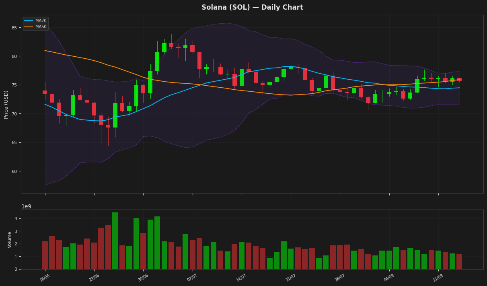The image size is (487, 286).
Task: Click the 85 price axis tick label
Action: coord(14,28)
